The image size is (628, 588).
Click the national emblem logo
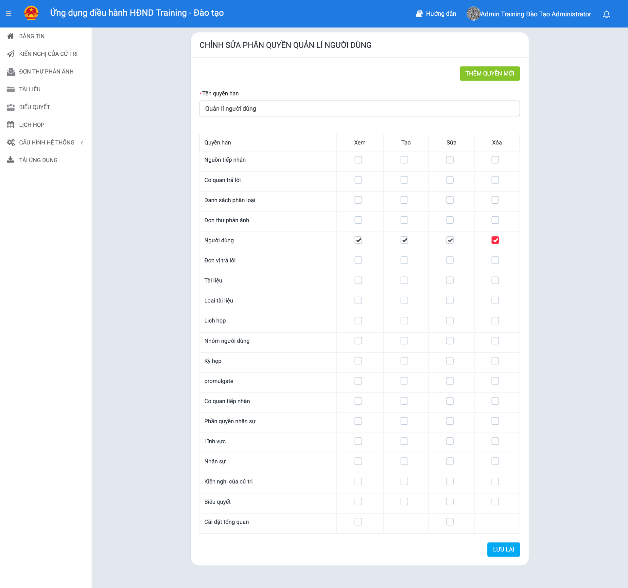point(31,13)
